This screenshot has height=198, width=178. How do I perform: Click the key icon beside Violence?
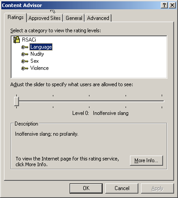[x=25, y=69]
